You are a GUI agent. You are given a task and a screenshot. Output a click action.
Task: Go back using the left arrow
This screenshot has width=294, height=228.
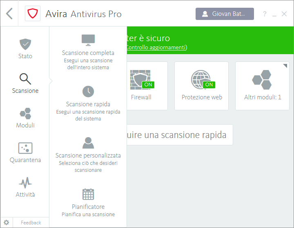[10, 14]
